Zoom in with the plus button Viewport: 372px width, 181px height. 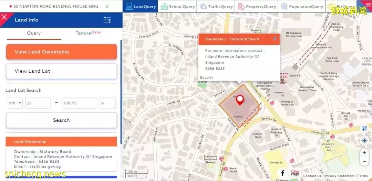pyautogui.click(x=364, y=152)
